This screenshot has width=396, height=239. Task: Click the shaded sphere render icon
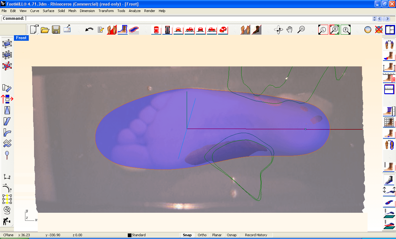tap(368, 30)
